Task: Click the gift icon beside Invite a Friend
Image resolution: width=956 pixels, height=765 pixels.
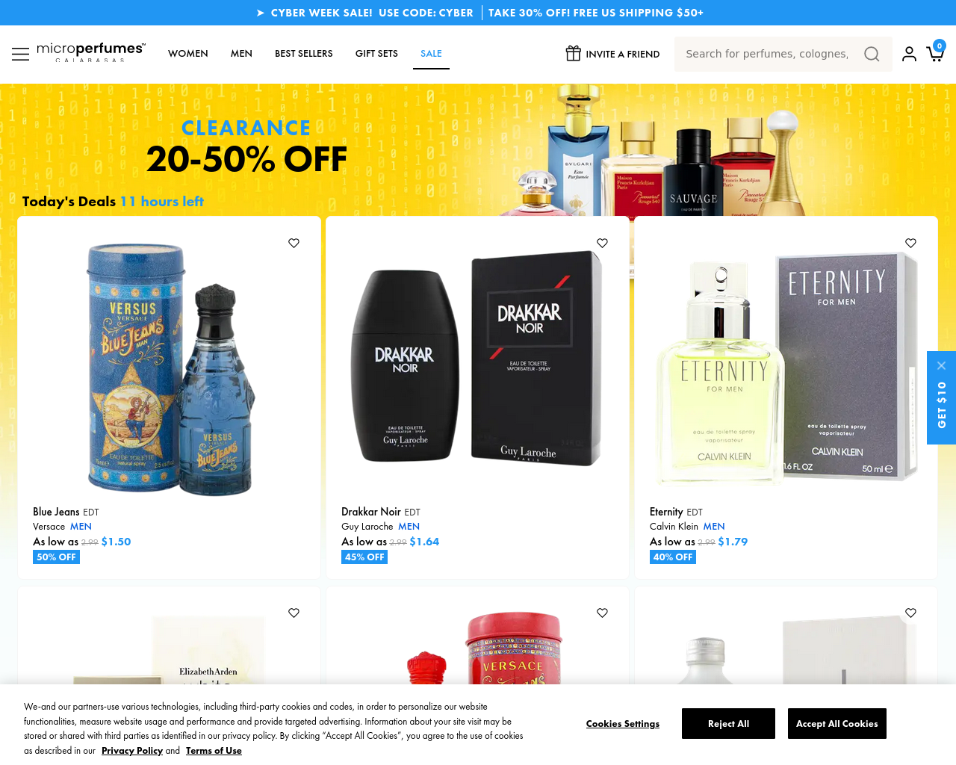Action: tap(573, 53)
